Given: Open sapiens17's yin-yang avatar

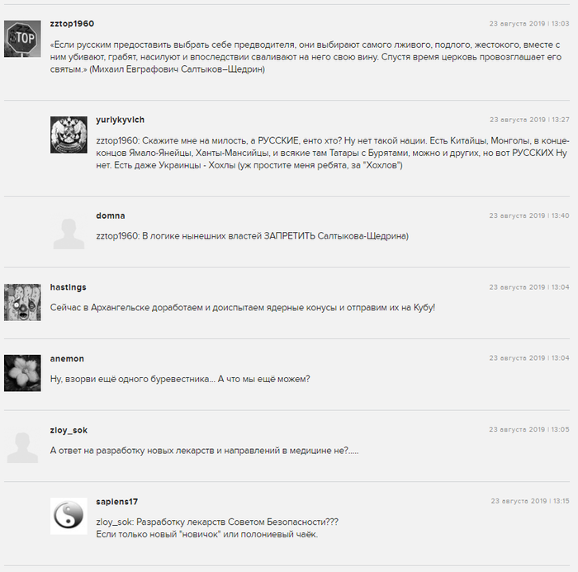Looking at the screenshot, I should (69, 516).
